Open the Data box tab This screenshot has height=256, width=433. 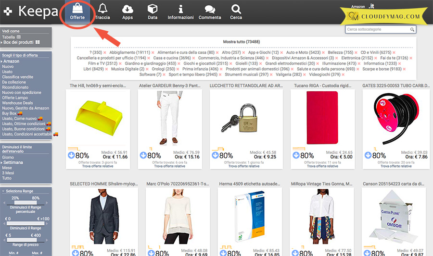[x=153, y=12]
